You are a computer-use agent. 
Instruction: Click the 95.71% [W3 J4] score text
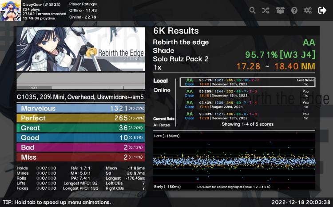[x=280, y=55]
